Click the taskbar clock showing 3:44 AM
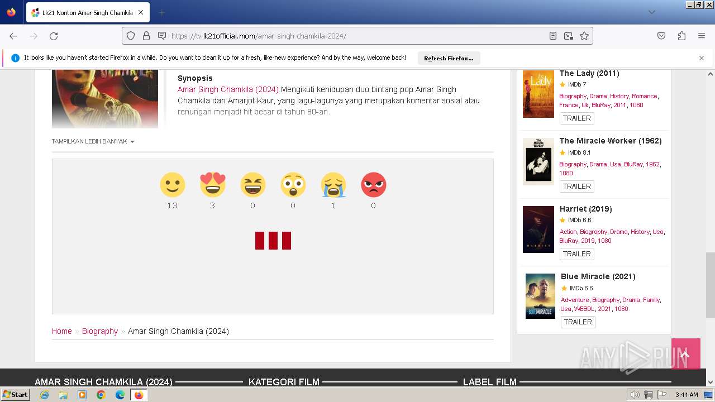 point(687,395)
